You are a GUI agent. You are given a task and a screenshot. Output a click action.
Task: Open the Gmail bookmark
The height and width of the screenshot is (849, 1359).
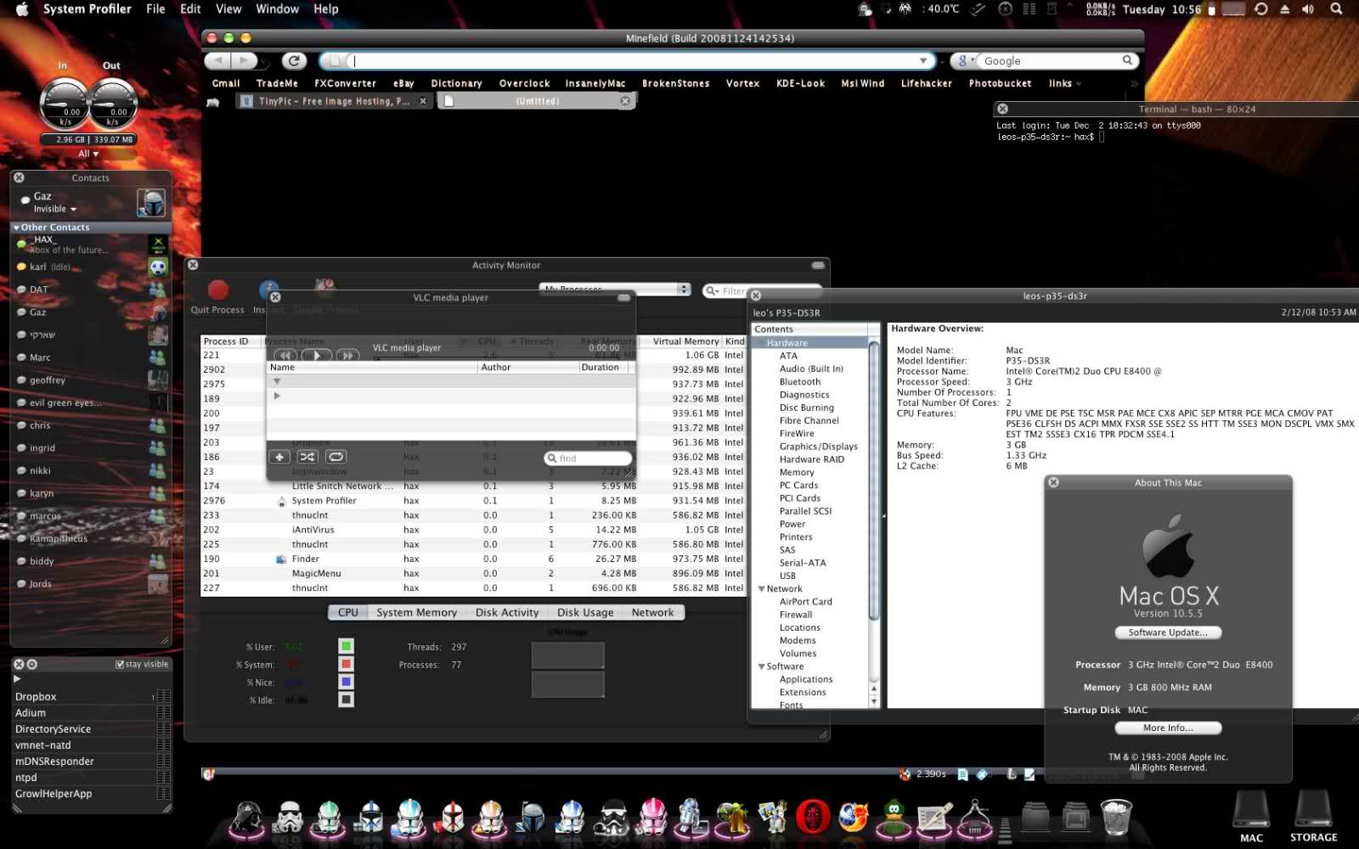pos(226,83)
